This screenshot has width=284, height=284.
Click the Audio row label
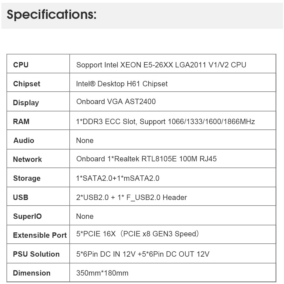(24, 140)
